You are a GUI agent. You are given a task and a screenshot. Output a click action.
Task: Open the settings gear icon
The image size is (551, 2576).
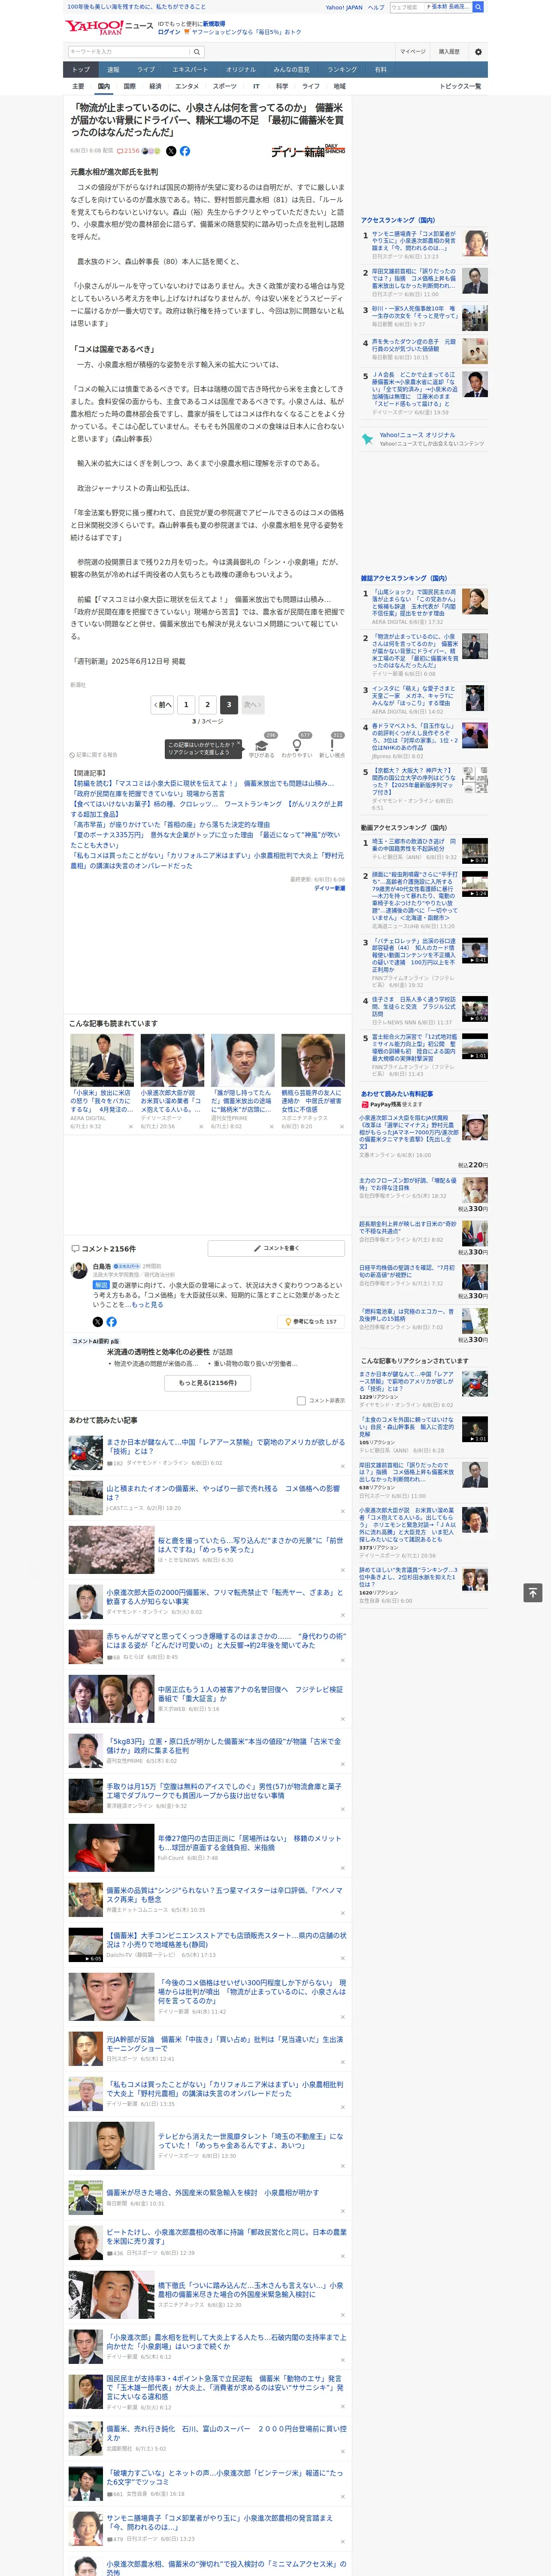478,52
